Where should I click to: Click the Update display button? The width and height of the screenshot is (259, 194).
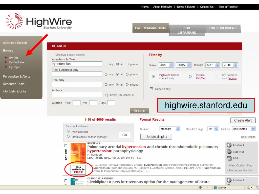156,137
